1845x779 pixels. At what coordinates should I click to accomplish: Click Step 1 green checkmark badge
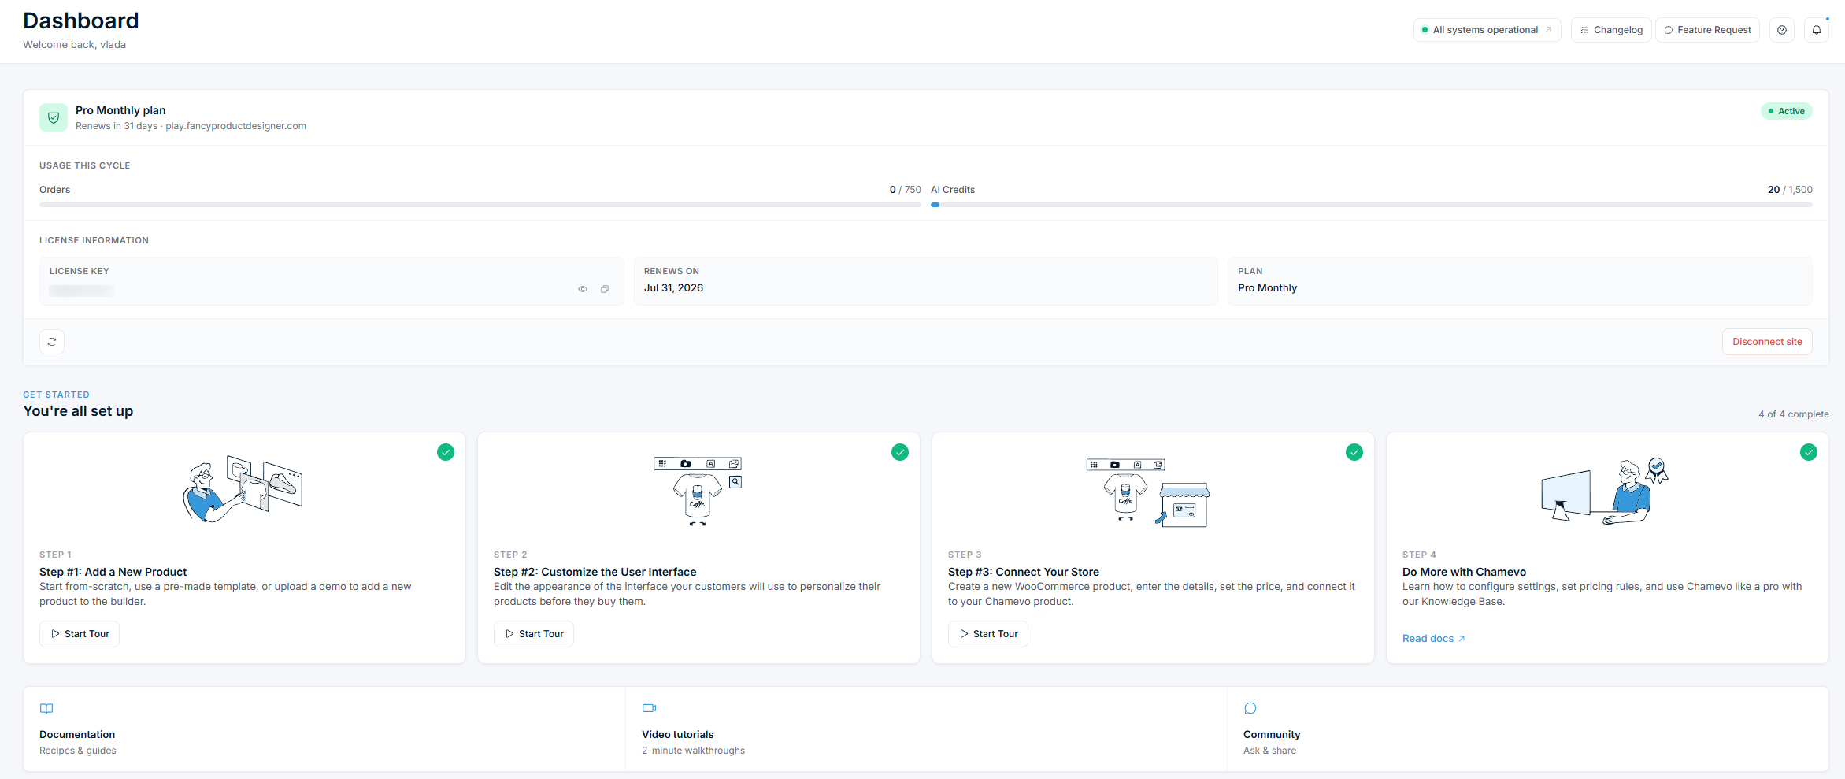pyautogui.click(x=446, y=452)
